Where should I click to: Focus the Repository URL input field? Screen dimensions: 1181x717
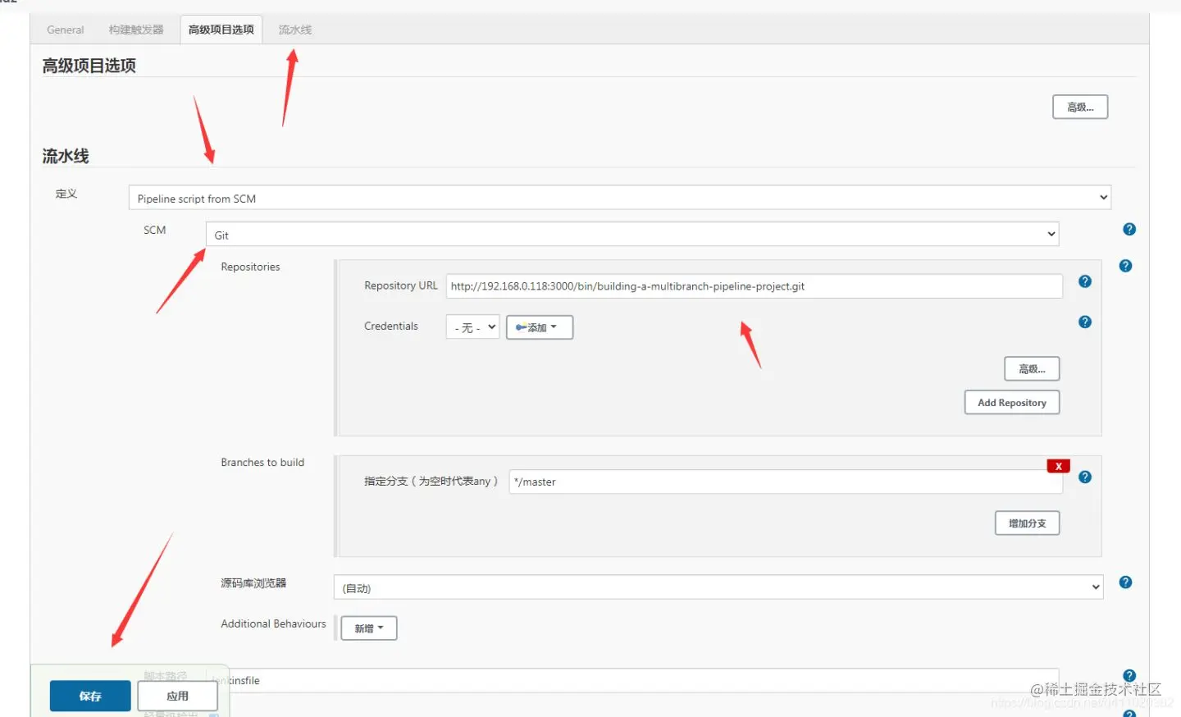click(755, 286)
